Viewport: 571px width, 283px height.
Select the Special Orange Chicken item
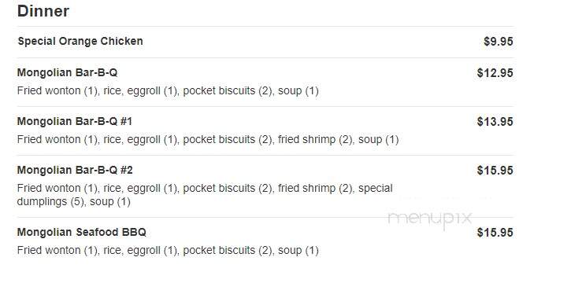click(80, 41)
